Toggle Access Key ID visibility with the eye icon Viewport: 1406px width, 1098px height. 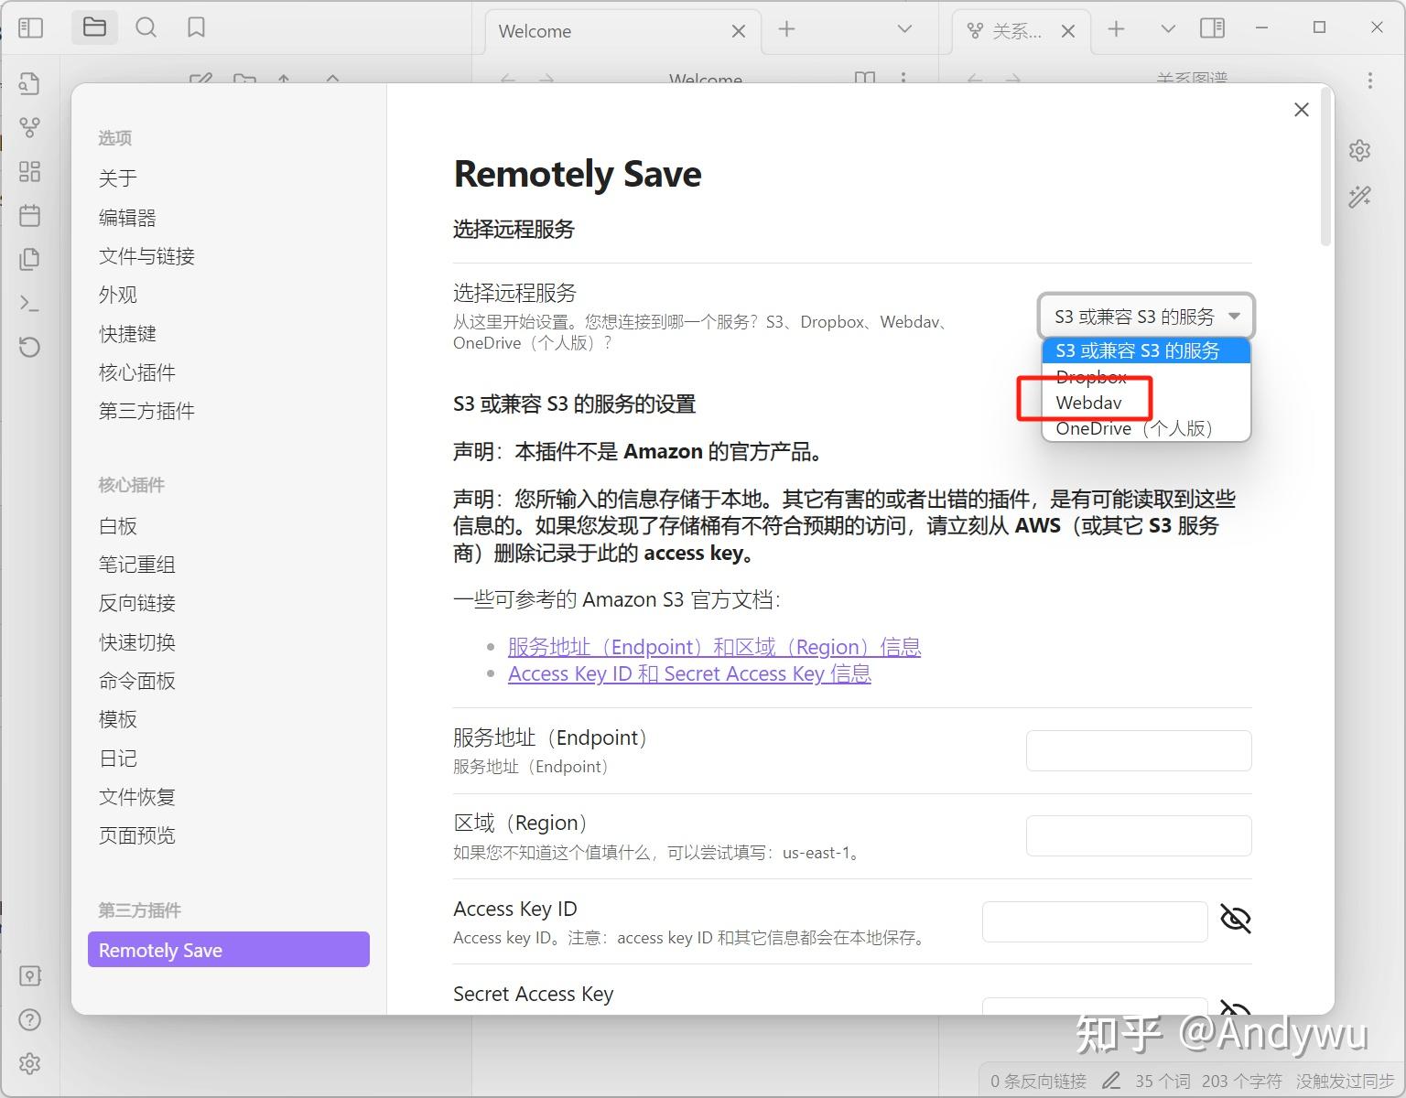[1237, 920]
